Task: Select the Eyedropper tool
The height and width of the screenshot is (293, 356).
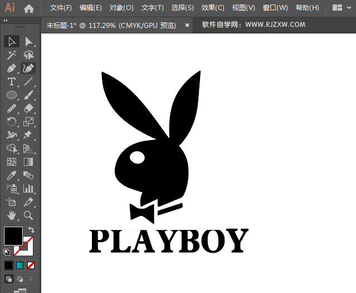Action: click(12, 175)
